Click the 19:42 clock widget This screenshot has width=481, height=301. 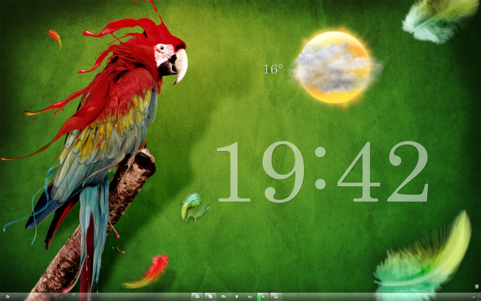(x=323, y=172)
